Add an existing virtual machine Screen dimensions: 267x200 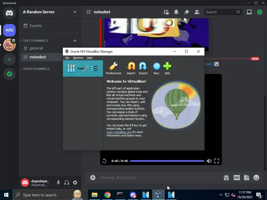167,68
